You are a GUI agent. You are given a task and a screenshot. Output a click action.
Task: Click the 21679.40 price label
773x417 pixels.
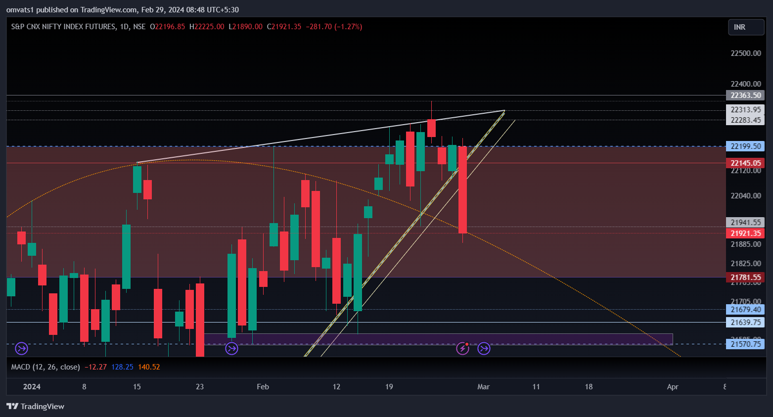click(745, 310)
